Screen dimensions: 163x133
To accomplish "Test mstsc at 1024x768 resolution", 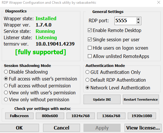I will coord(81,116).
